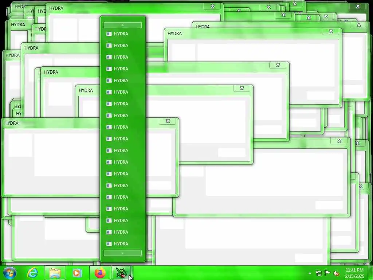Launch Firefox from the taskbar
This screenshot has width=373, height=280.
(x=100, y=273)
